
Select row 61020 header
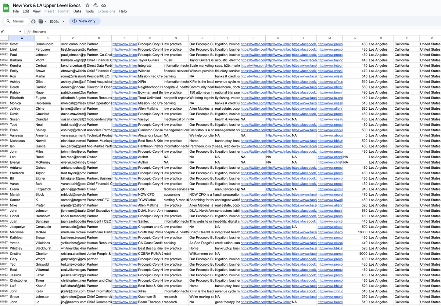tap(4, 44)
